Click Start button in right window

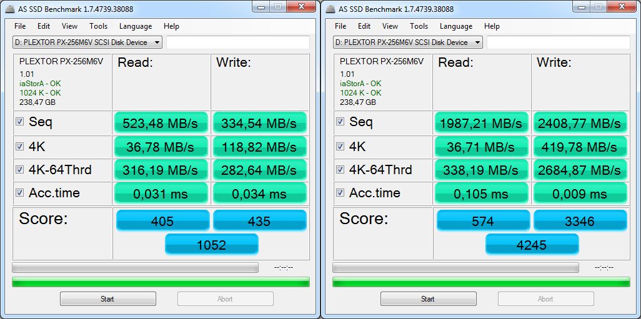429,298
